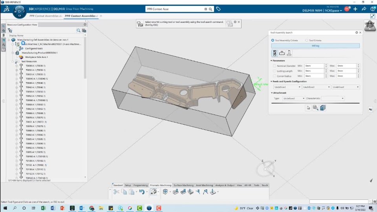Click the tag icon beside search bar
The width and height of the screenshot is (377, 212).
(218, 9)
